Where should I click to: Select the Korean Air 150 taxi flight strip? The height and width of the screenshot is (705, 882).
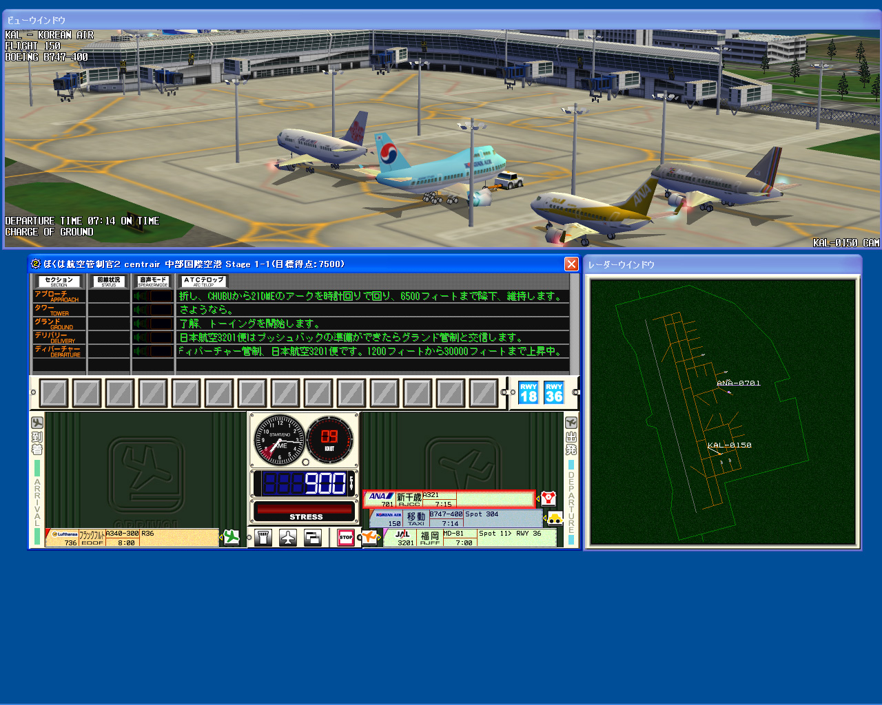[x=456, y=518]
